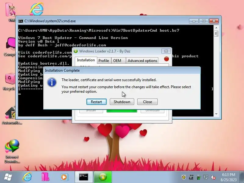Minimize the cmd.exe window
The height and width of the screenshot is (183, 244).
194,21
